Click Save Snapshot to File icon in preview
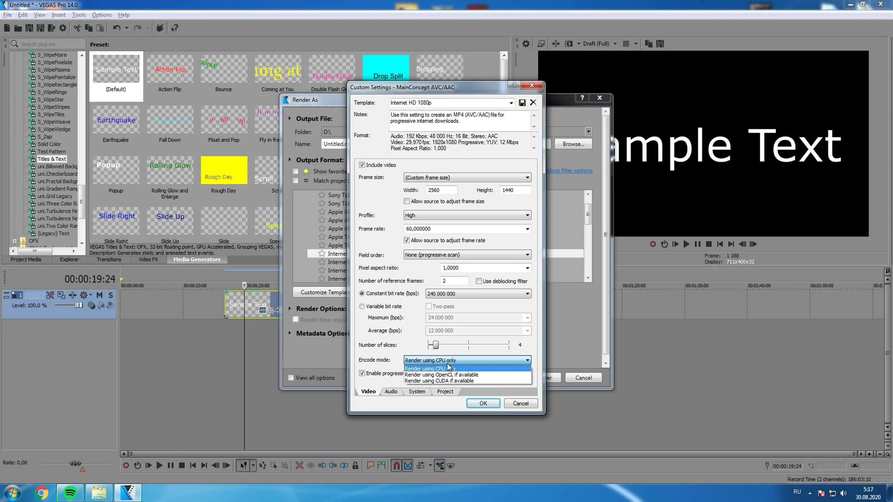 [x=660, y=44]
